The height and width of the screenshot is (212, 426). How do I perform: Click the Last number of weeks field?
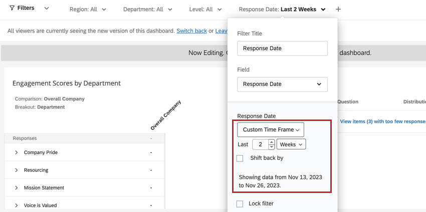point(260,144)
